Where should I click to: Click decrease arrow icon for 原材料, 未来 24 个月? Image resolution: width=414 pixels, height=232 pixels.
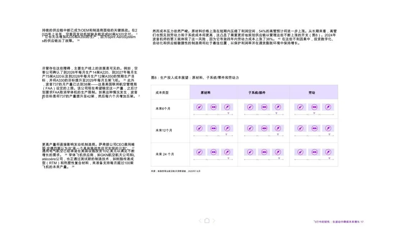pos(199,152)
